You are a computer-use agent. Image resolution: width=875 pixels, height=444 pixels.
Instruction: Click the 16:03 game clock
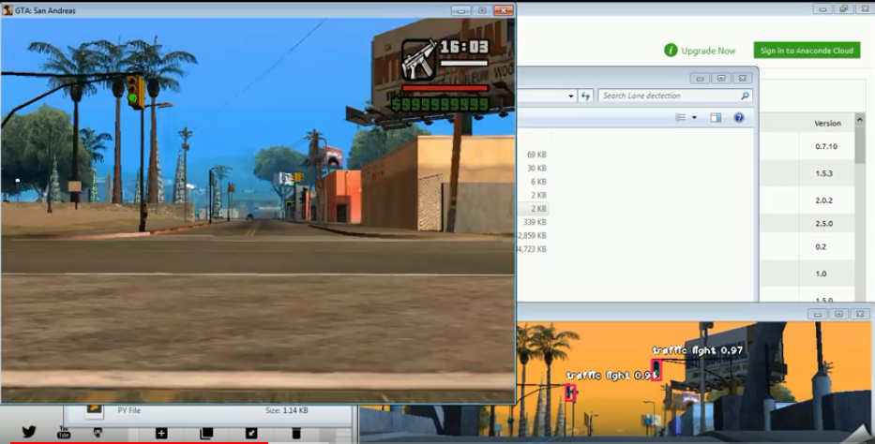(463, 47)
